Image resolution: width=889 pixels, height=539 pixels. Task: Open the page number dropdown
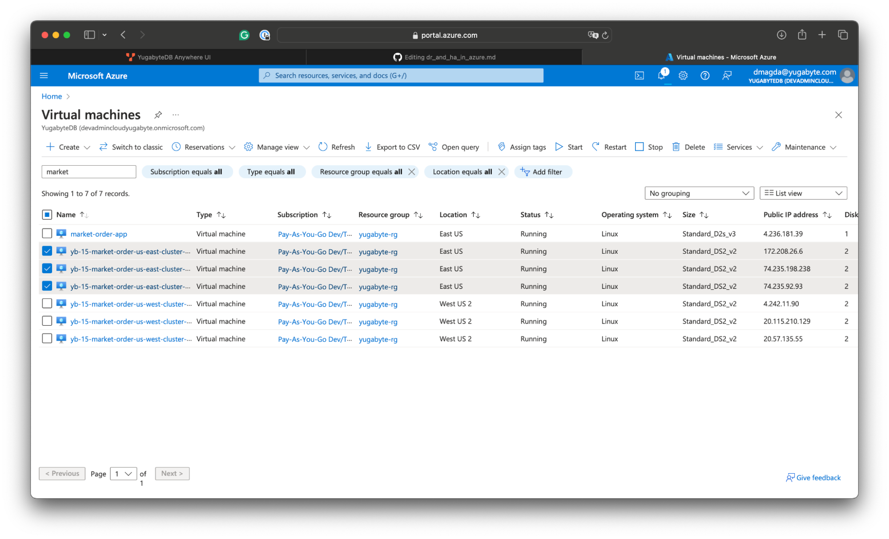tap(123, 474)
